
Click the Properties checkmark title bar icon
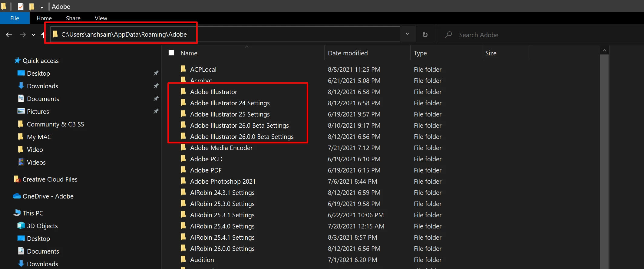click(21, 6)
